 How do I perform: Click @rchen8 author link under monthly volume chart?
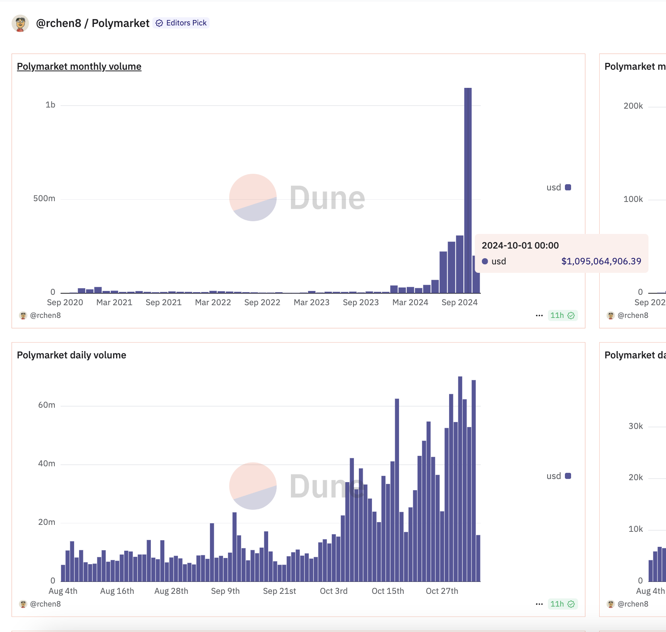coord(45,315)
